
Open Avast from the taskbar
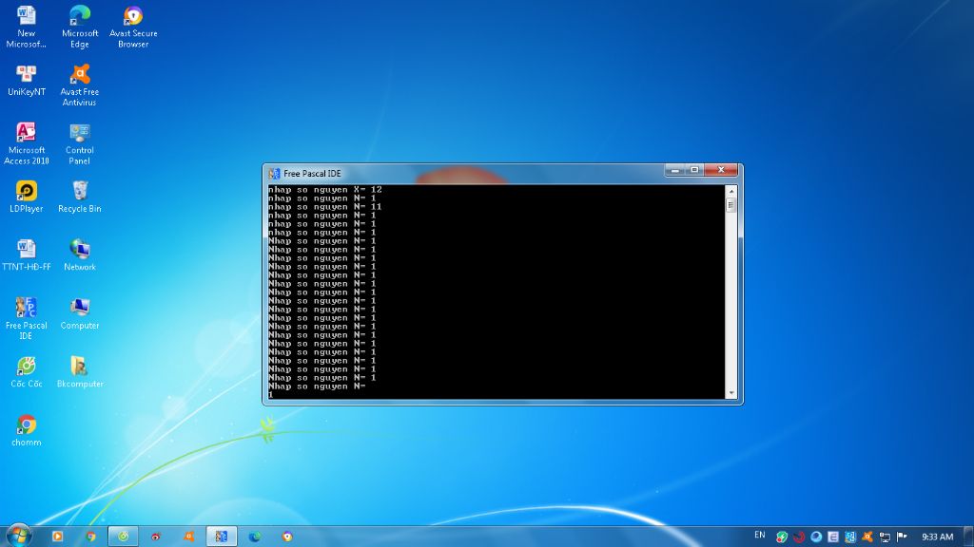[189, 537]
